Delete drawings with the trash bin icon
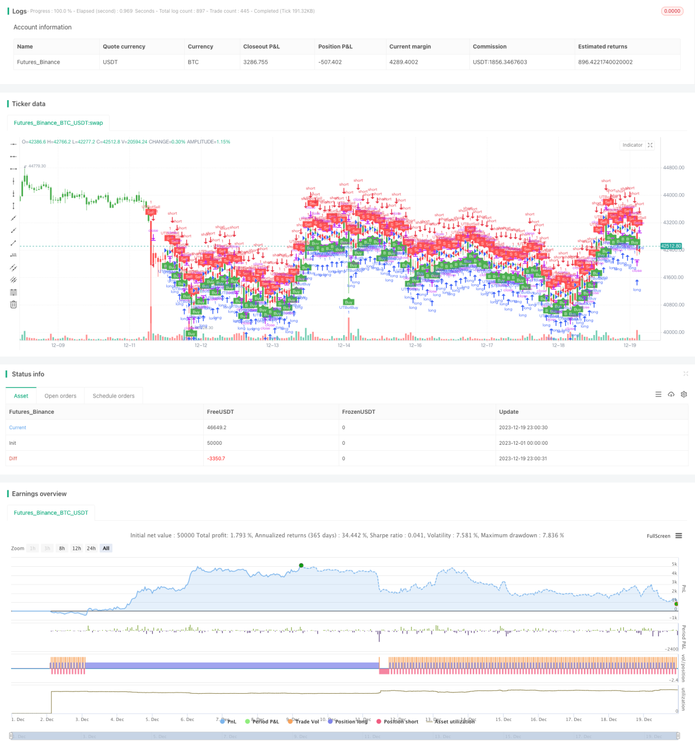This screenshot has height=752, width=695. point(13,304)
